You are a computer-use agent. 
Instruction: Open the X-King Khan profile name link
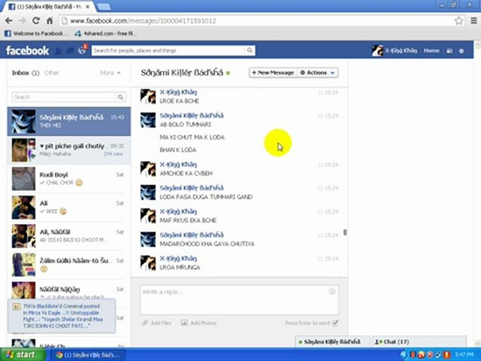coord(401,51)
